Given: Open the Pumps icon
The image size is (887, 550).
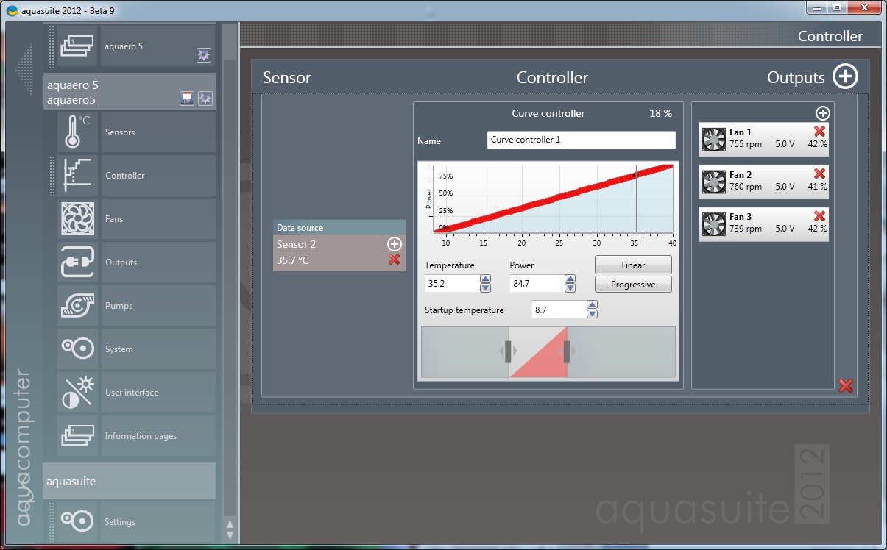Looking at the screenshot, I should [x=77, y=306].
